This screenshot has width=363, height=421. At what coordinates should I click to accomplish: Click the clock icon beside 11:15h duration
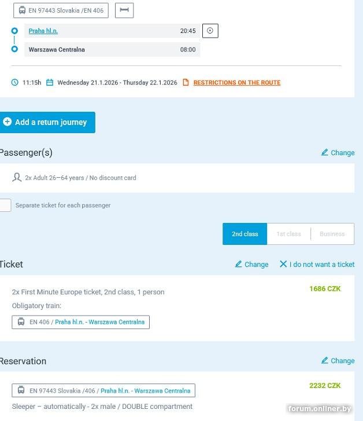(15, 82)
